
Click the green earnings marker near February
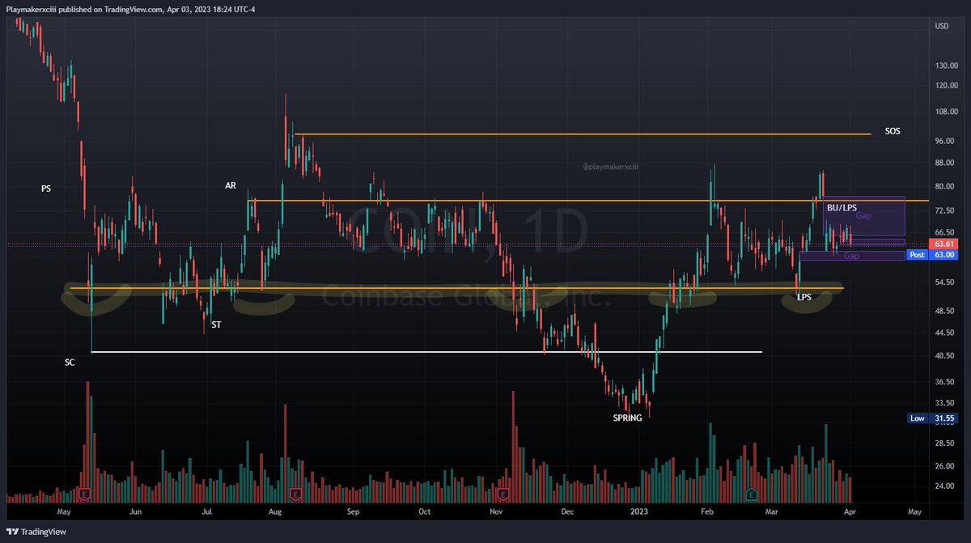click(x=750, y=494)
